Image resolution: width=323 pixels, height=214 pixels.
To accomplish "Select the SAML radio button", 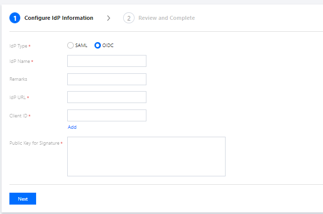I will [x=70, y=46].
